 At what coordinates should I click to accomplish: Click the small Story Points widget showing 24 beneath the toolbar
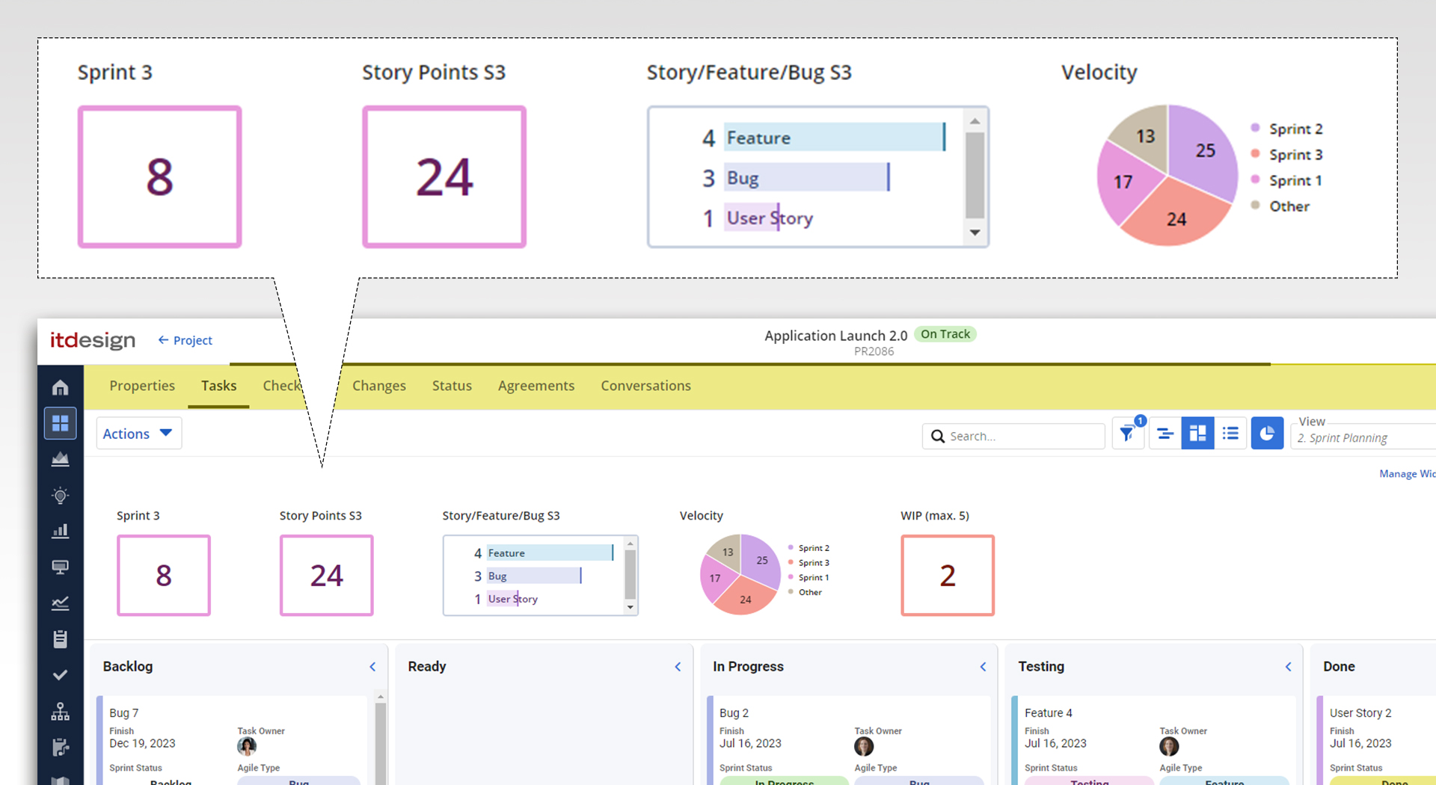[327, 575]
